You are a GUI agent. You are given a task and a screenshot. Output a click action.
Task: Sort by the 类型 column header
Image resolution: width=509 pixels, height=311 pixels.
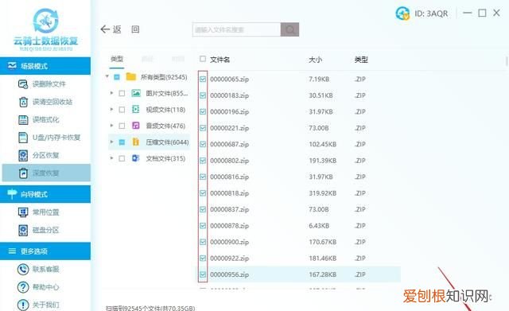click(361, 60)
